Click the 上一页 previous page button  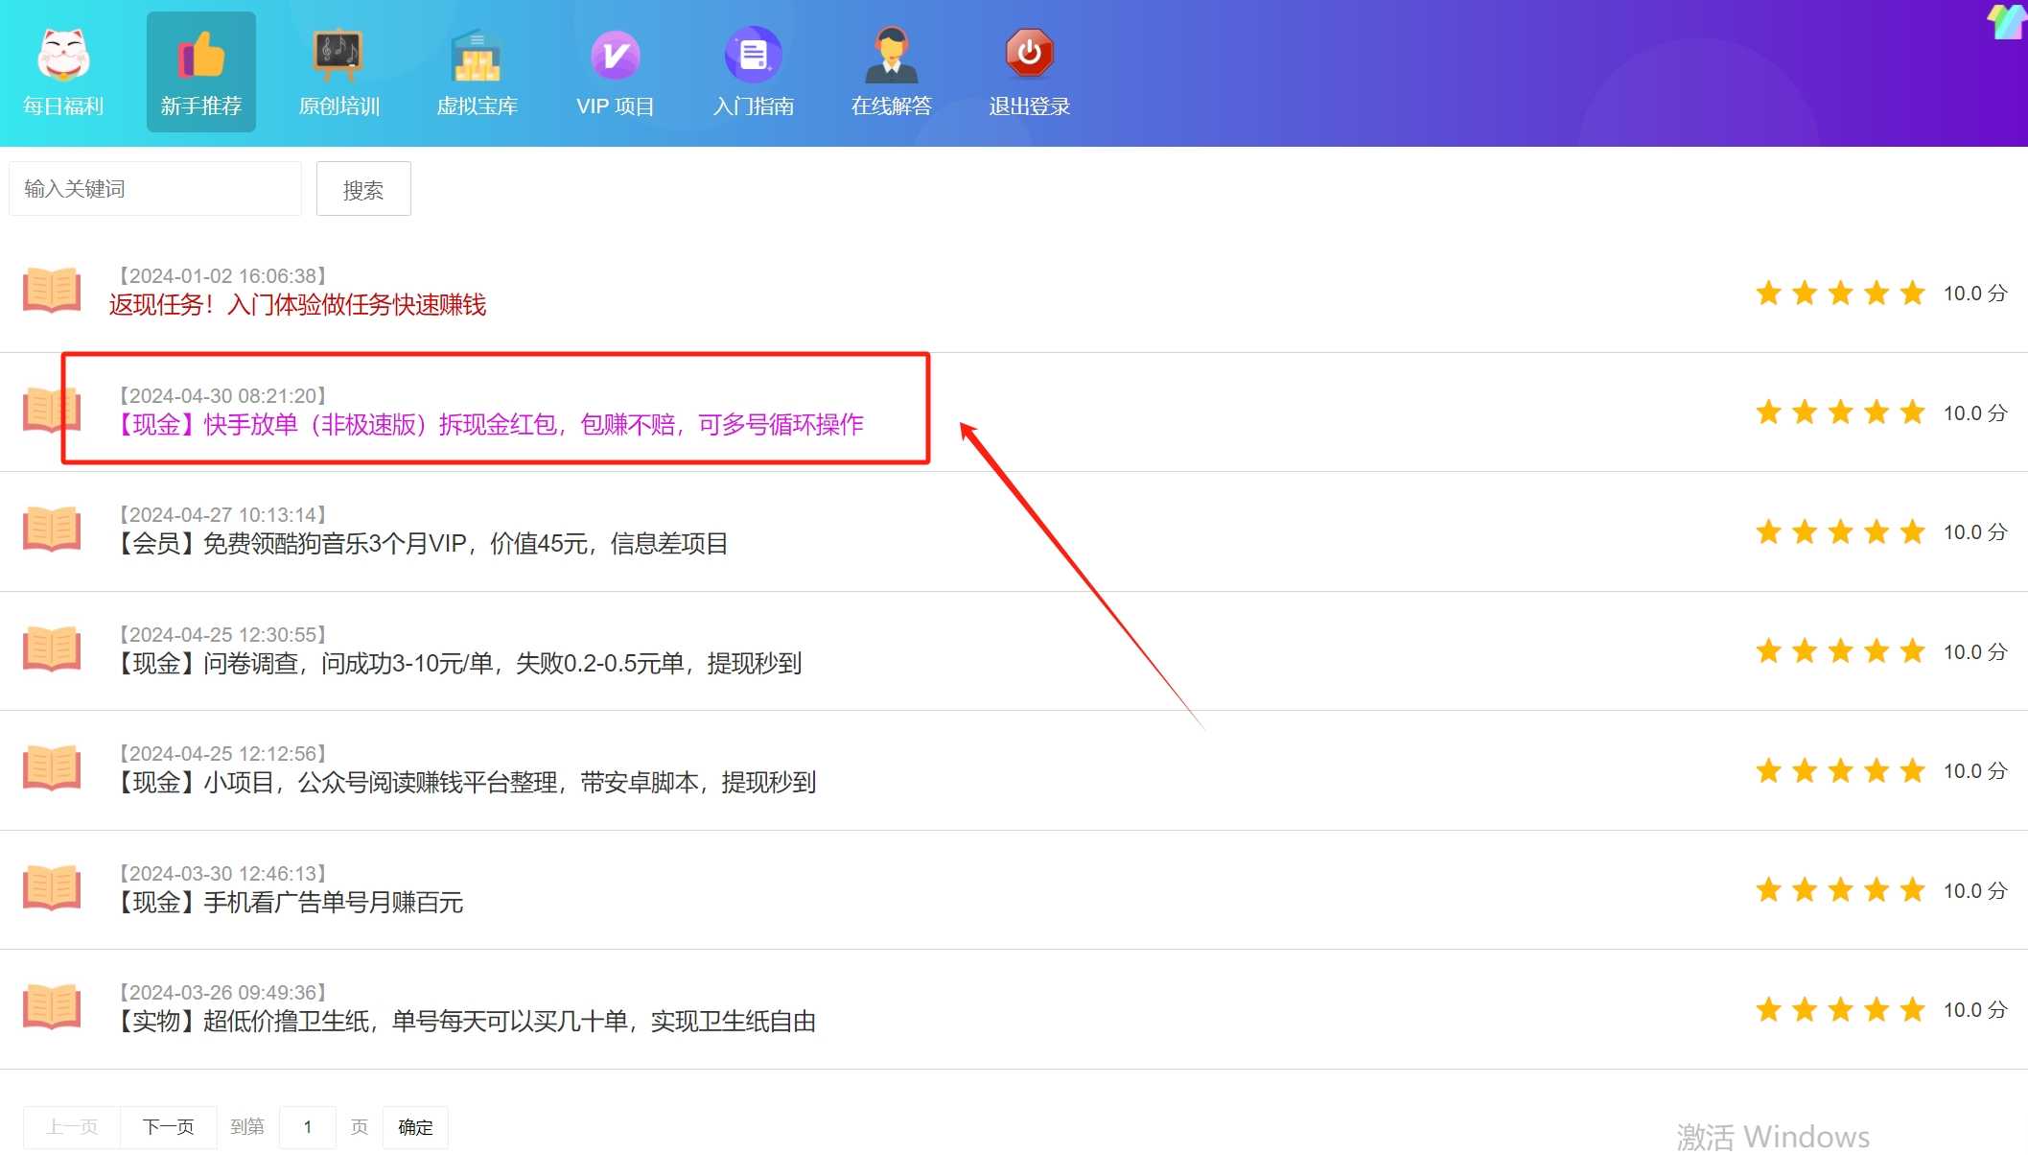72,1127
